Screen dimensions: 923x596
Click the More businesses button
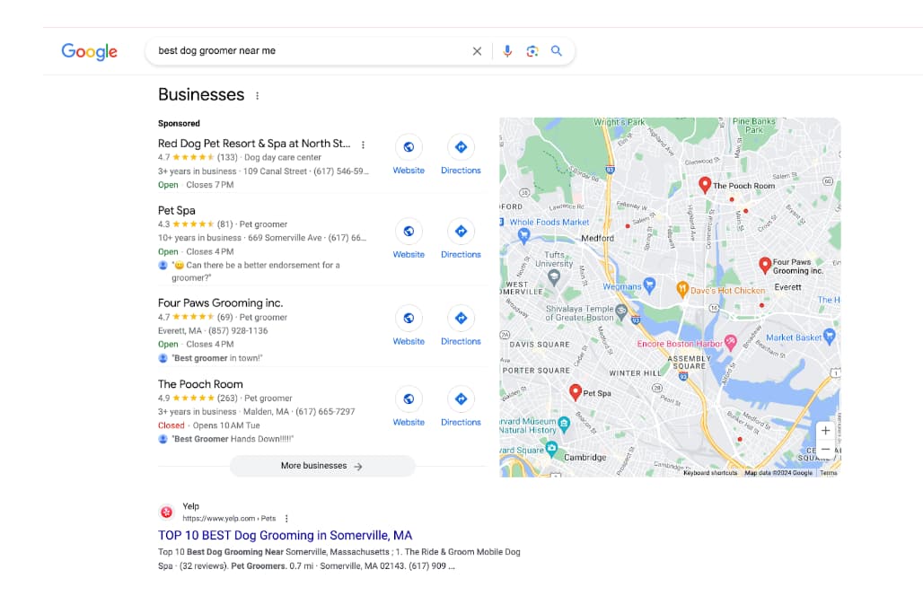click(322, 466)
